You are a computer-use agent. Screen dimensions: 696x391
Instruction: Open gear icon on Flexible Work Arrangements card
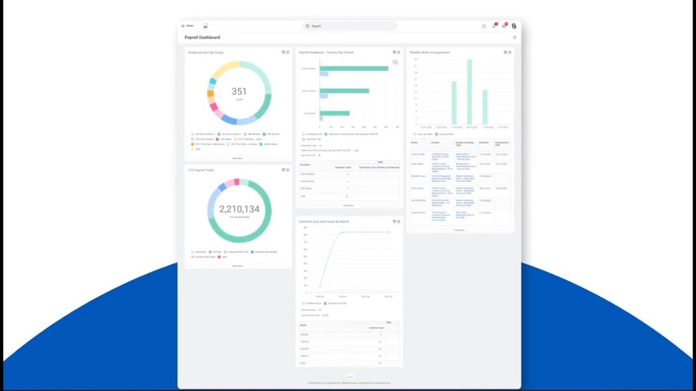tap(509, 52)
